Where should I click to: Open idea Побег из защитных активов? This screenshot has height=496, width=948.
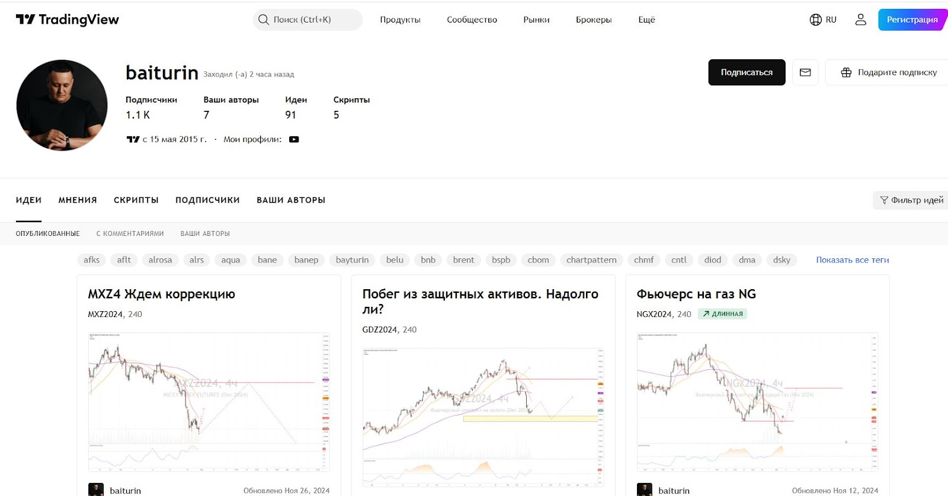click(x=480, y=301)
